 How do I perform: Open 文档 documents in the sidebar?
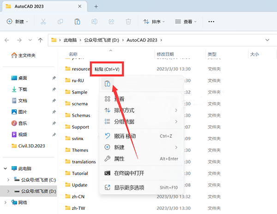pyautogui.click(x=19, y=101)
